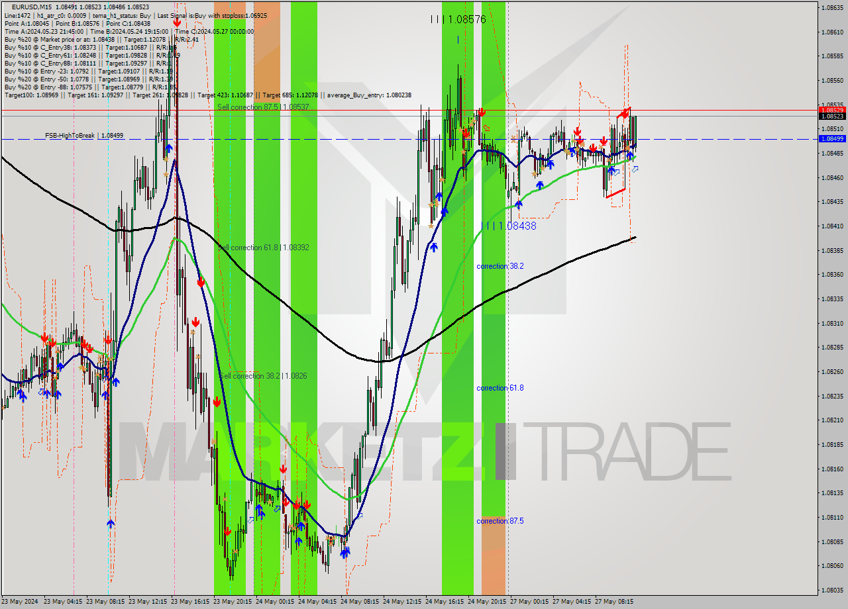Click the 1.08360 price axis value
848x609 pixels.
pyautogui.click(x=831, y=275)
